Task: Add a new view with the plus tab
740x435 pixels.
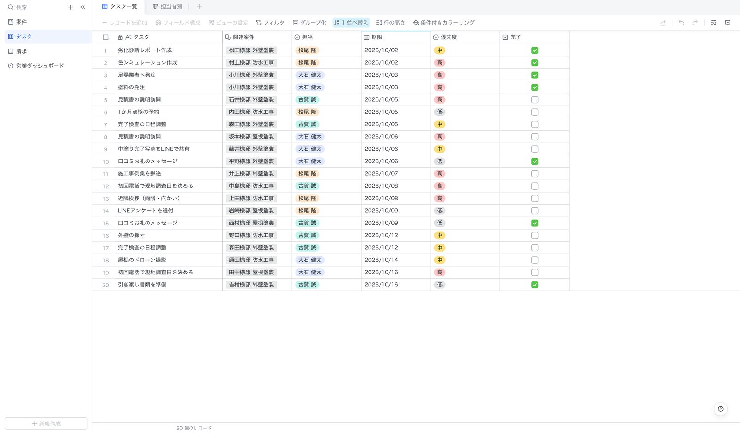Action: (x=199, y=6)
